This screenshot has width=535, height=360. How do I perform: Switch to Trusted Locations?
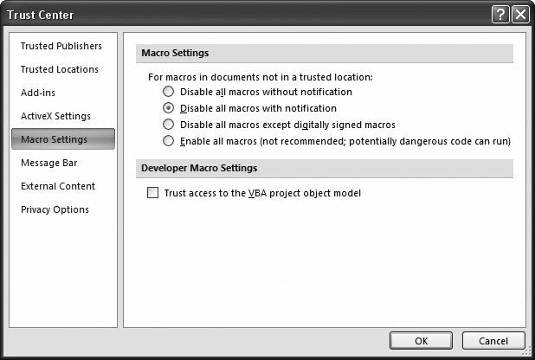[x=59, y=69]
